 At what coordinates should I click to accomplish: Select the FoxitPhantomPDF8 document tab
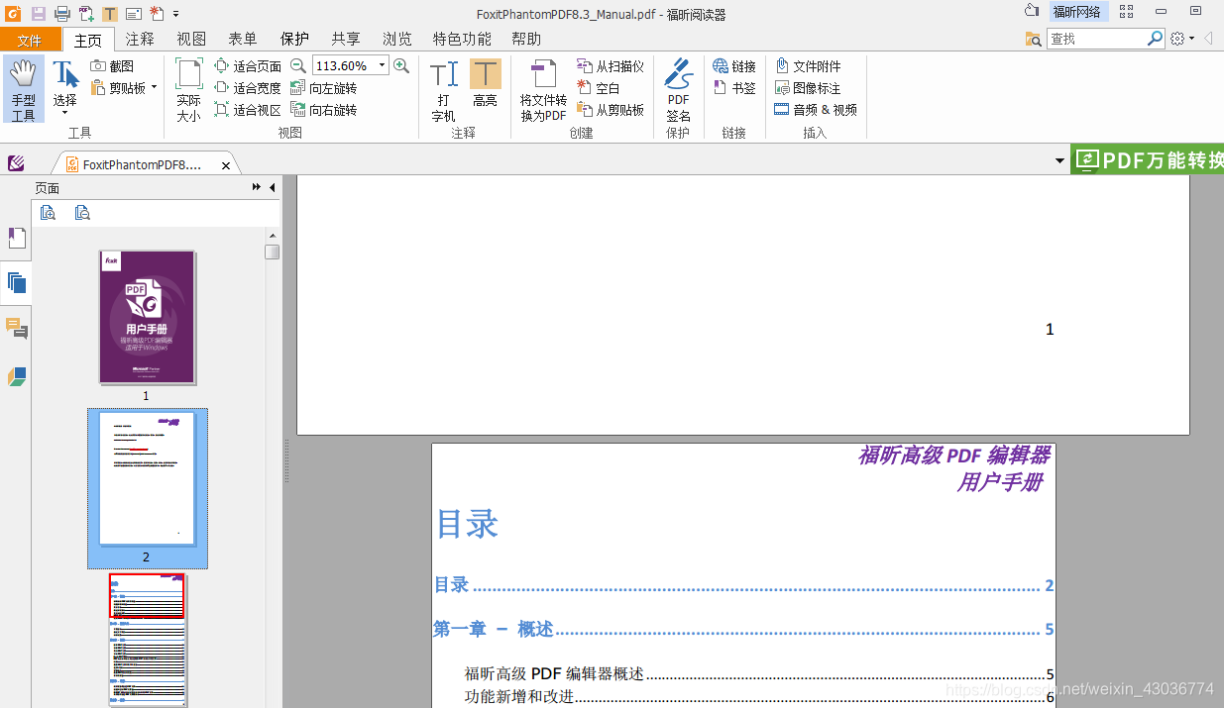(x=140, y=164)
